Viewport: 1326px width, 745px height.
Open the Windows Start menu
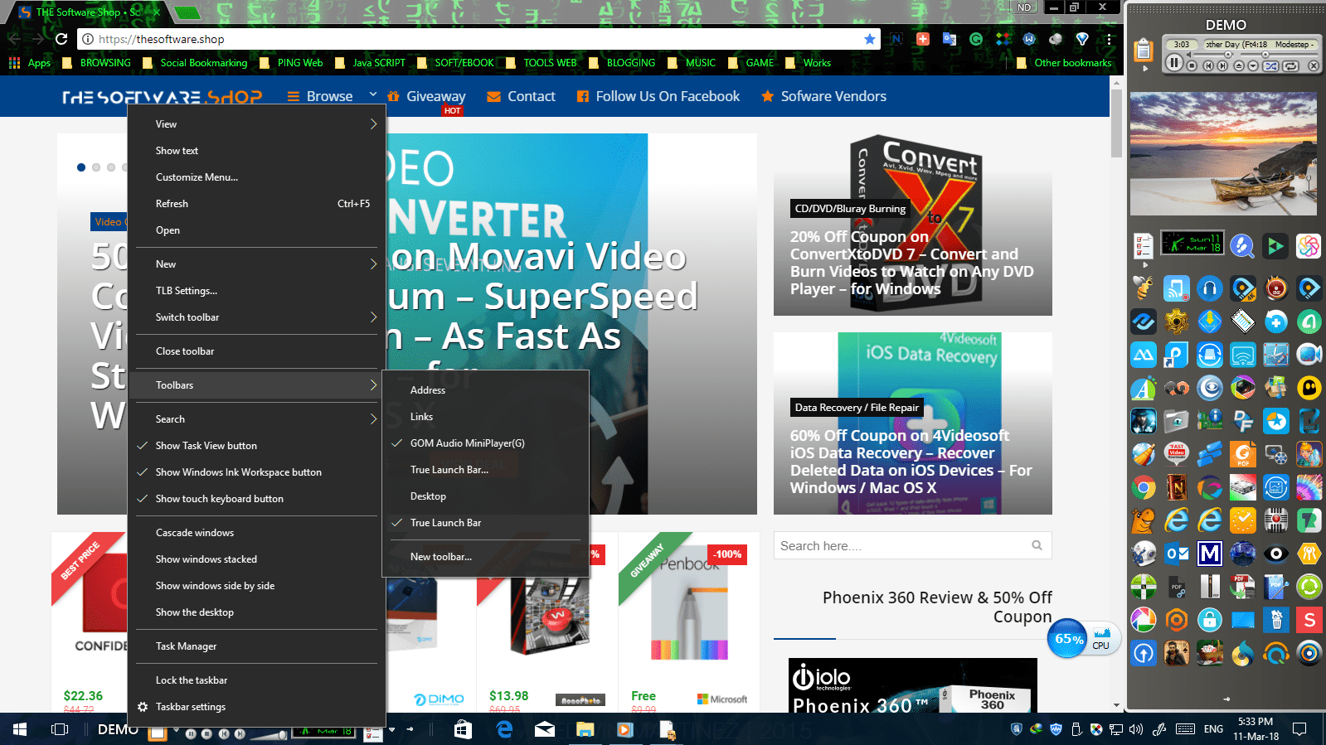(20, 729)
